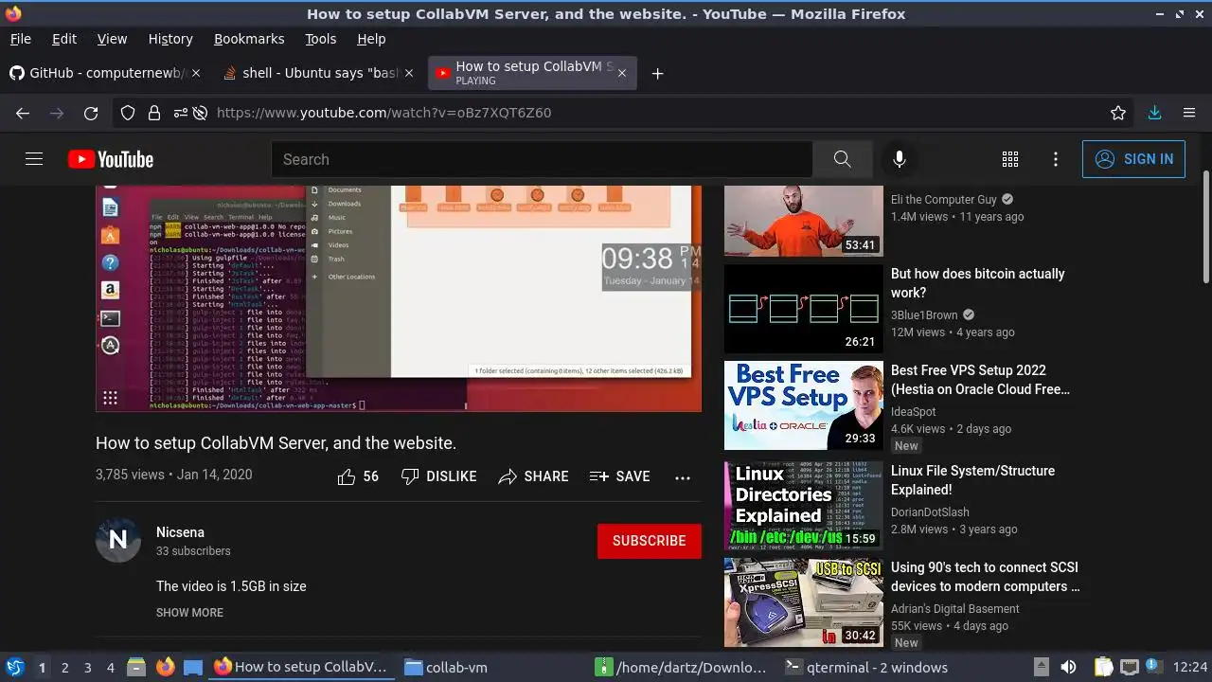Open the network tray icon
This screenshot has width=1212, height=682.
1129,667
